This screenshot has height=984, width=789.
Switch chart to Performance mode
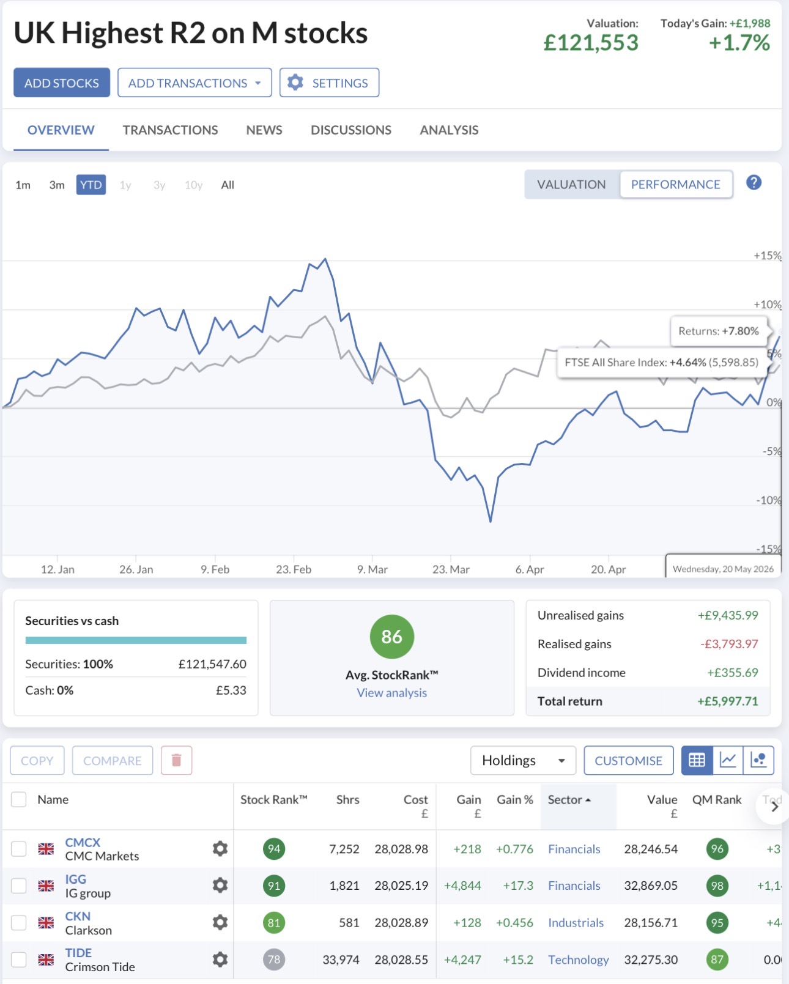pos(676,185)
